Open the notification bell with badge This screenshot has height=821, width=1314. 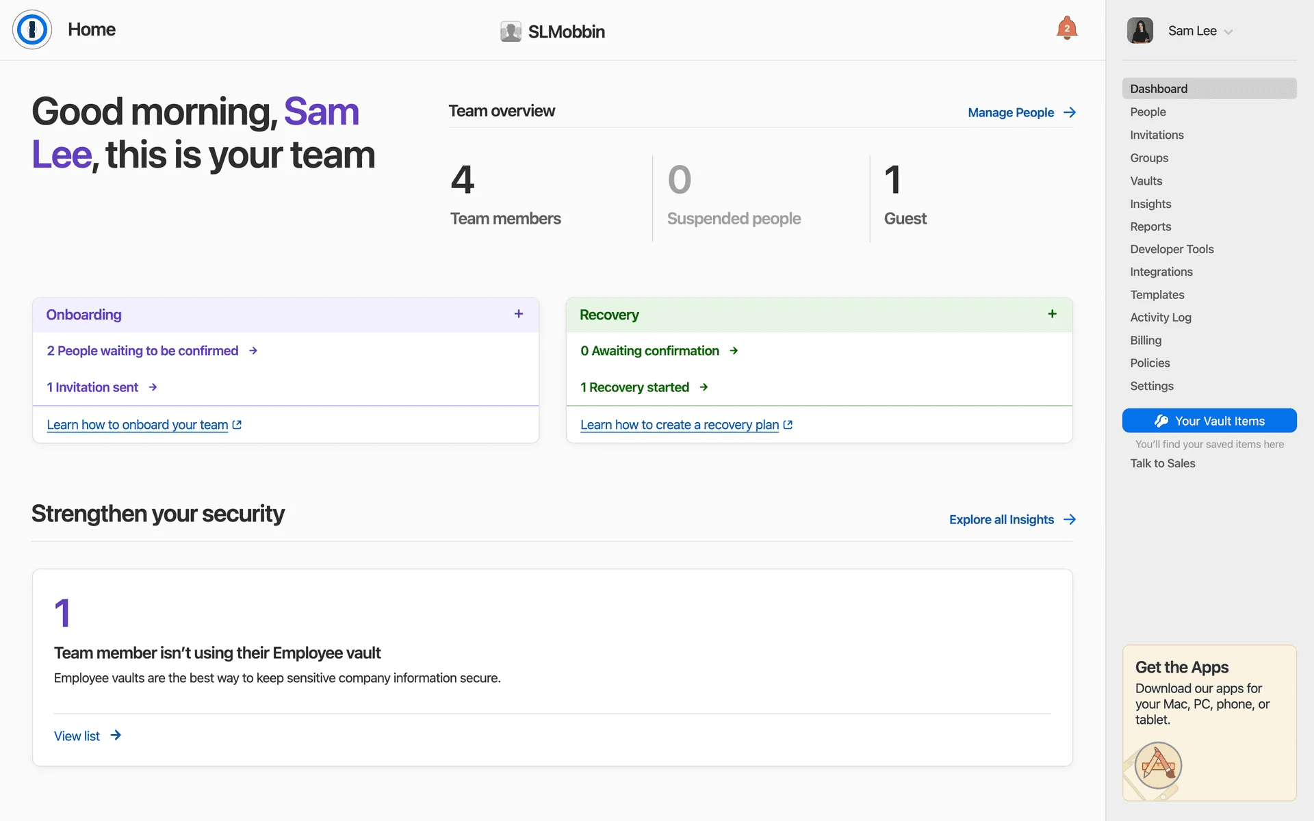(1066, 29)
